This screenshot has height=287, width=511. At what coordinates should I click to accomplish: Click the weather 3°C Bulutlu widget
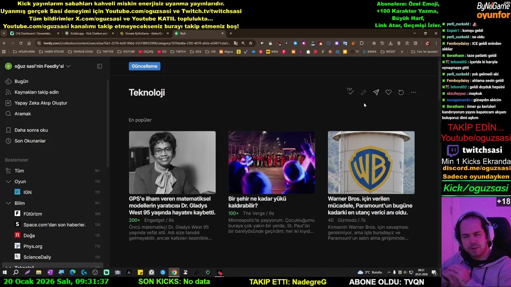[370, 273]
